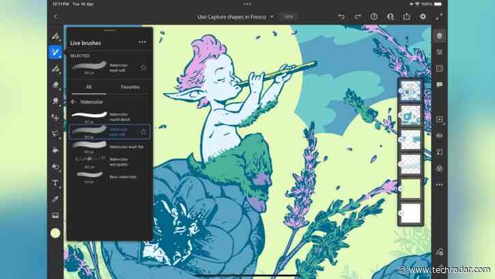Open the Place image tool
This screenshot has height=279, width=495.
pos(55,215)
